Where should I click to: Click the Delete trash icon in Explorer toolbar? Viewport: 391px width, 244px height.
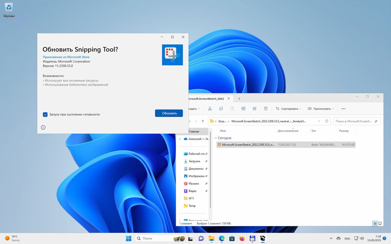pos(266,109)
